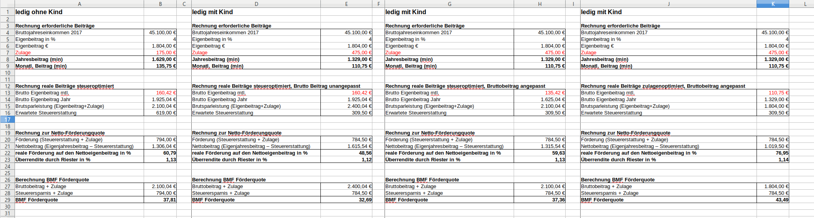Select narrow column header C

point(184,4)
